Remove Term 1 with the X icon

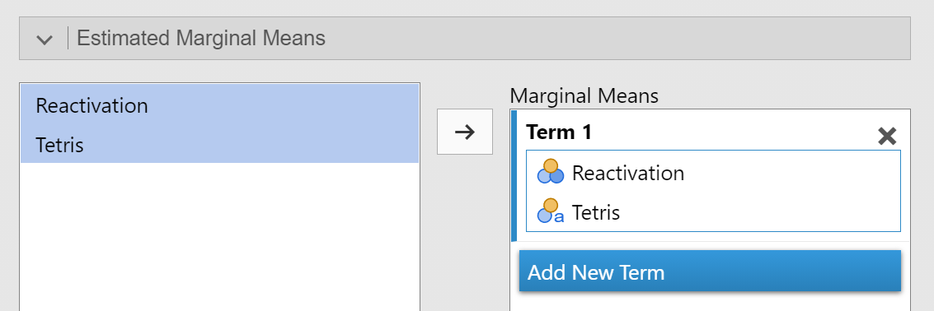[x=887, y=137]
